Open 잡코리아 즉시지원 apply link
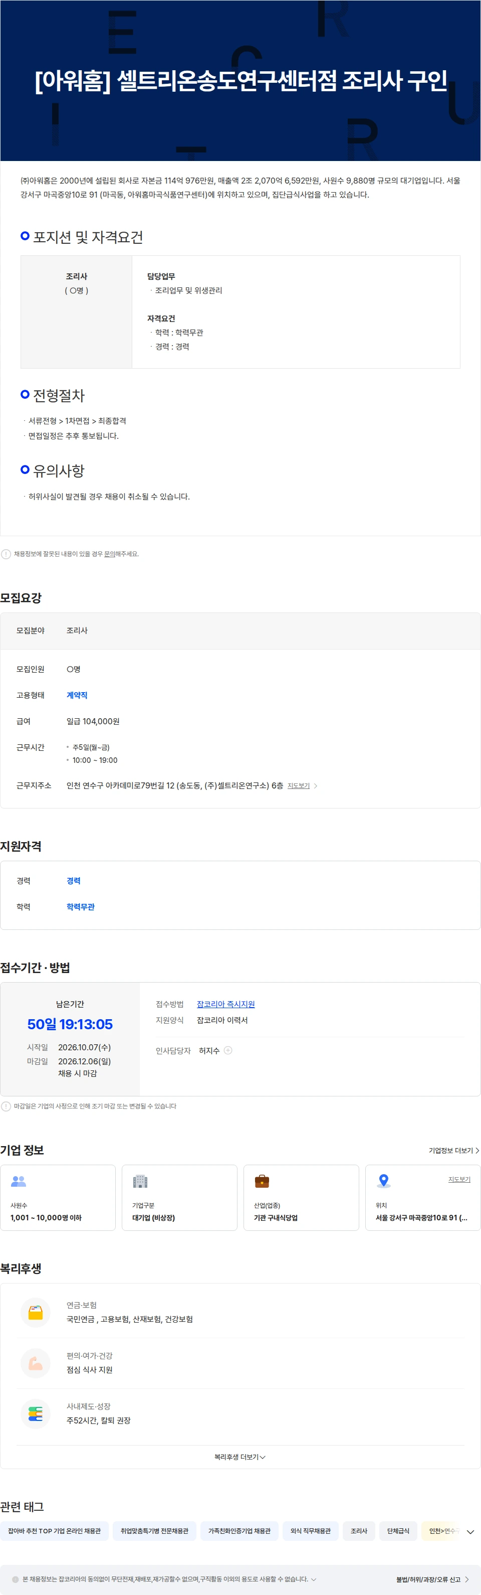Screen dimensions: 481x1595 tap(225, 1004)
